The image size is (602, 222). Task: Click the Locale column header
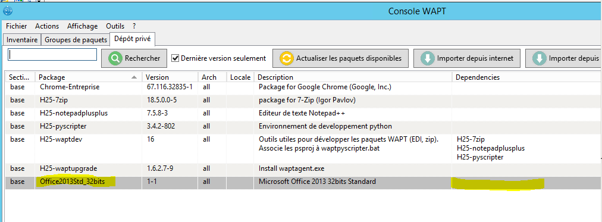point(240,77)
